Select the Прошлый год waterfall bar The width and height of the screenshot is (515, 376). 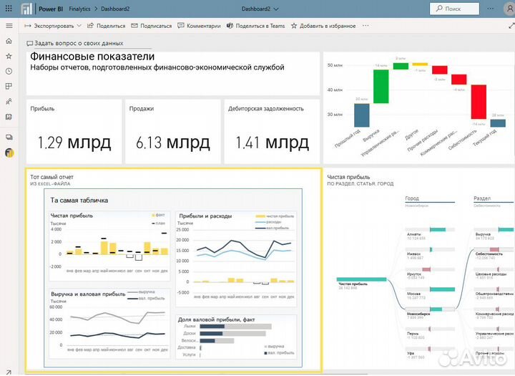[x=362, y=115]
